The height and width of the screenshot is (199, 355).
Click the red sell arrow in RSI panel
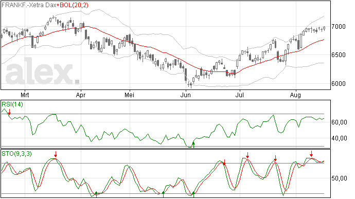9,112
